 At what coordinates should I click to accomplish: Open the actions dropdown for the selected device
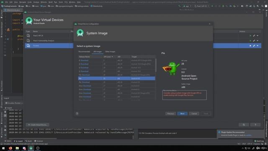pos(258,46)
